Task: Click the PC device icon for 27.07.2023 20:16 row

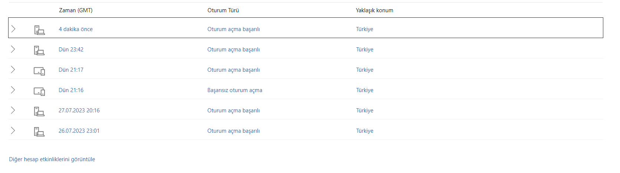Action: click(x=39, y=111)
